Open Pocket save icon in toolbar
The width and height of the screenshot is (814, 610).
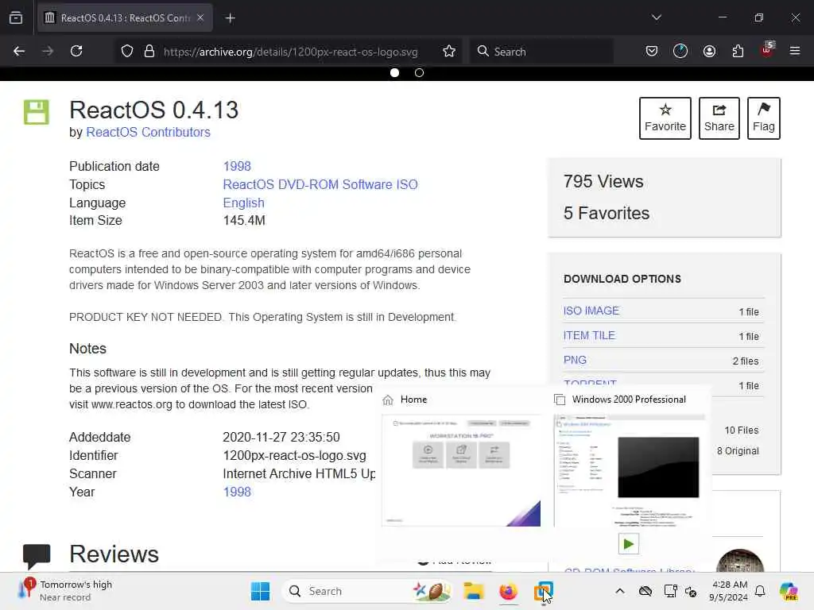pos(652,51)
